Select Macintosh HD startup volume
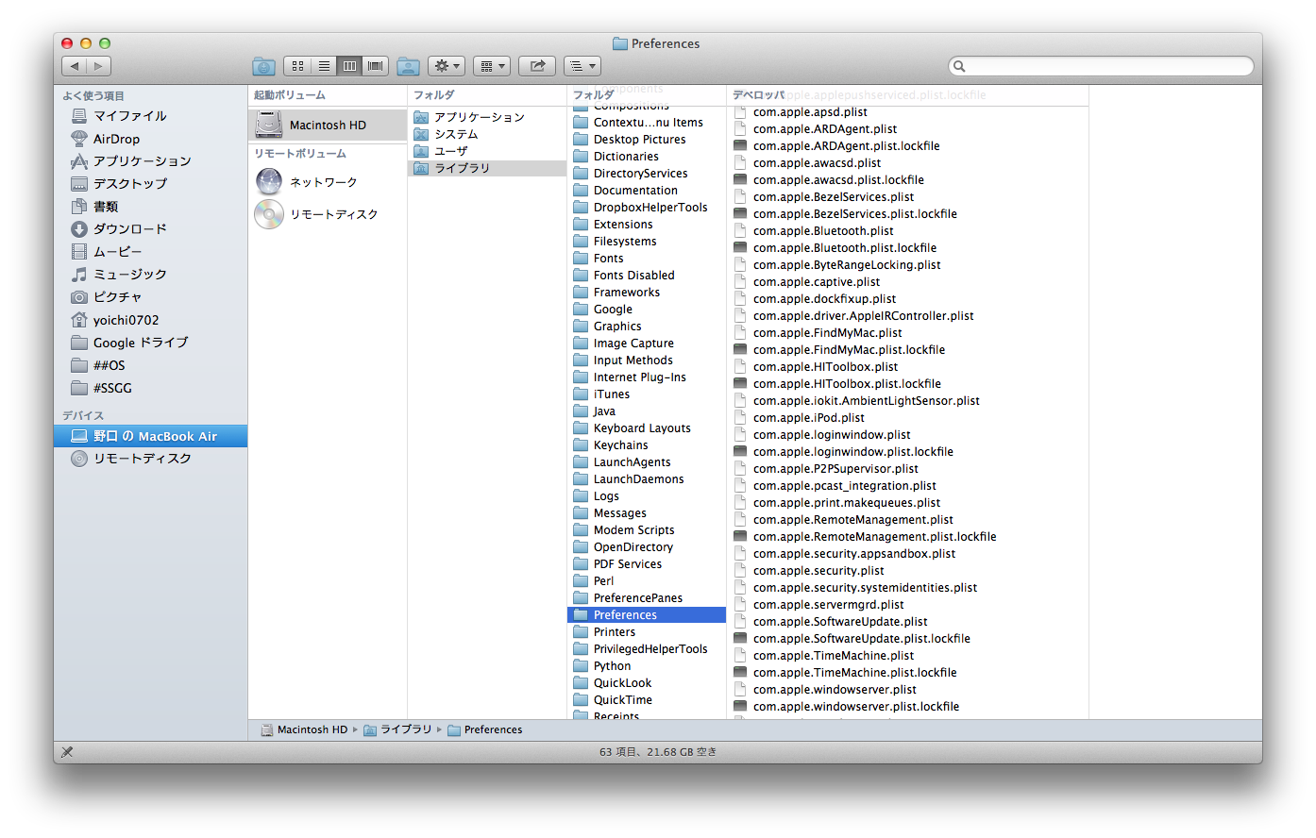 (x=327, y=125)
